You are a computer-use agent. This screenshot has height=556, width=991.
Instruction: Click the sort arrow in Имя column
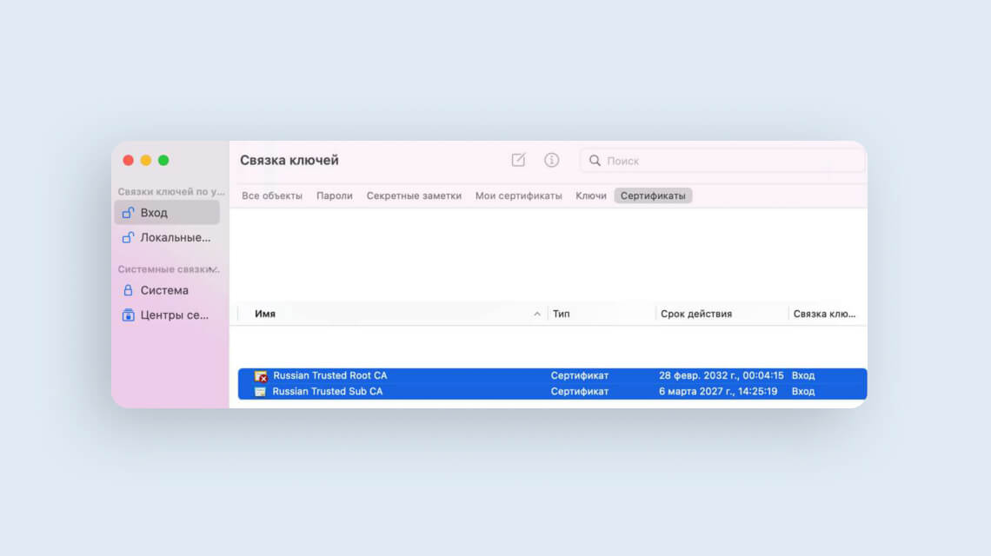coord(536,314)
